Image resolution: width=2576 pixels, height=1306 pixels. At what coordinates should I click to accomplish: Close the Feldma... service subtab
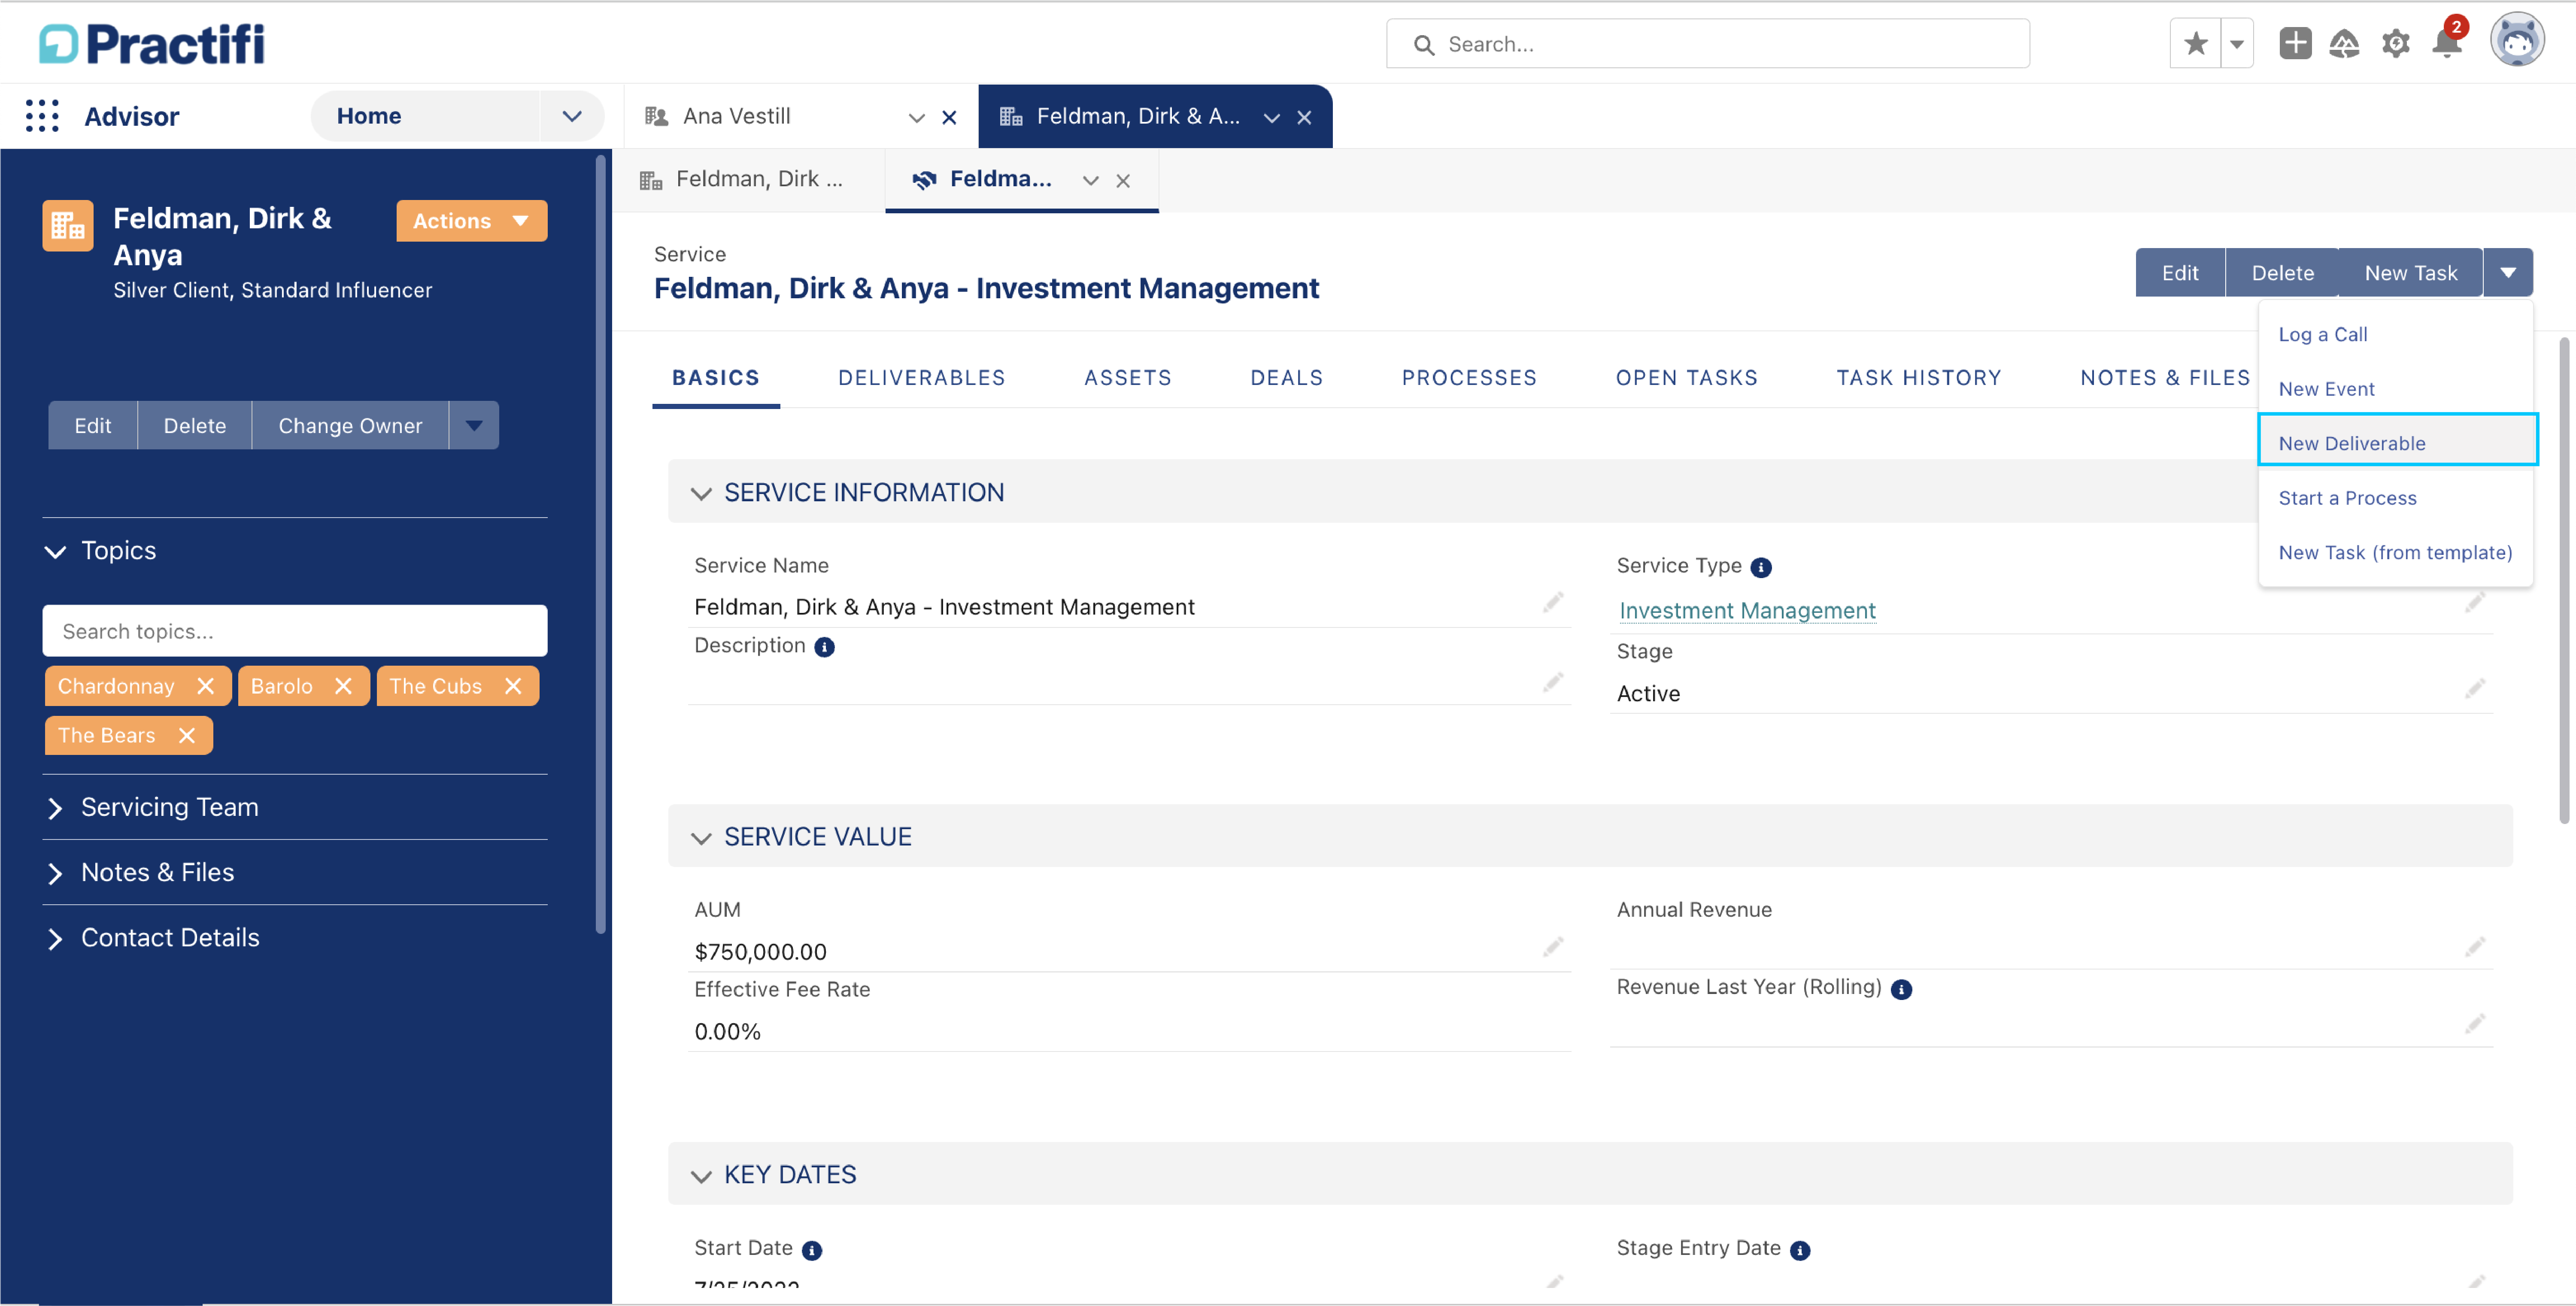(1123, 181)
